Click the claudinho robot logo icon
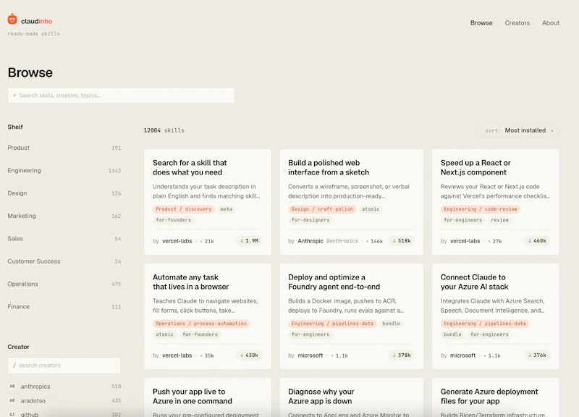579x417 pixels. [12, 20]
